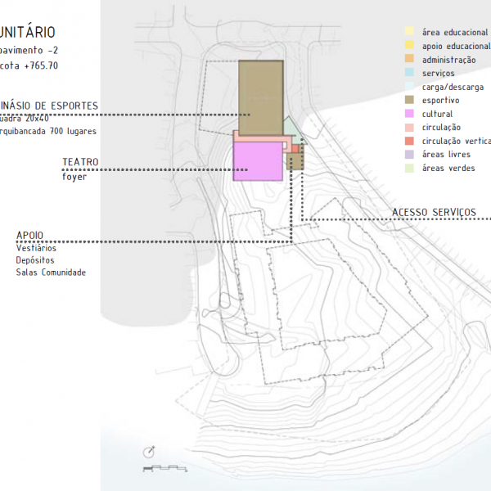Viewport: 491px width, 491px height.
Task: Click the north arrow compass icon
Action: (x=149, y=453)
